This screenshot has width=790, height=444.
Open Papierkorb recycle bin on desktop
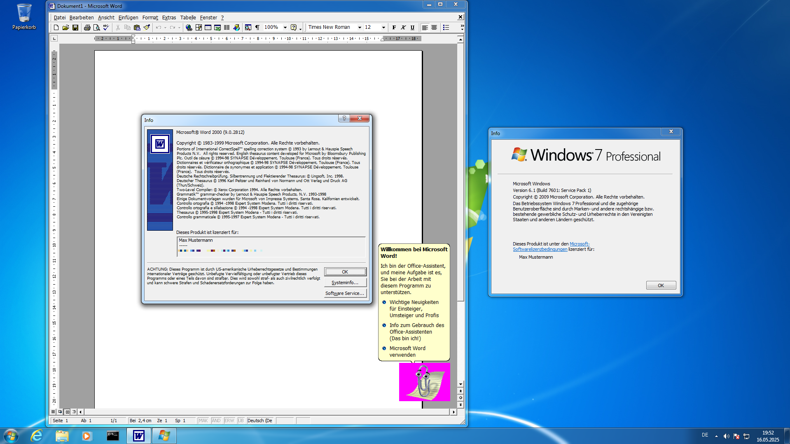(24, 16)
